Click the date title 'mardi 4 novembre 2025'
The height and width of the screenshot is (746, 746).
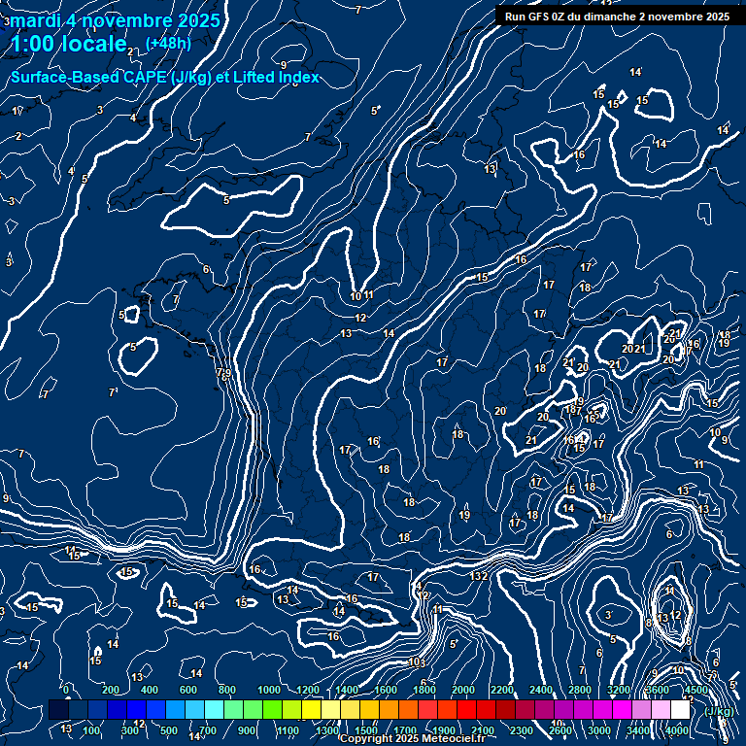115,20
